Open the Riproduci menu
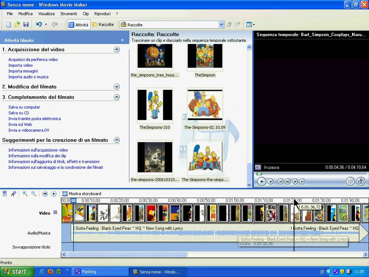Image resolution: width=369 pixels, height=277 pixels. [102, 14]
